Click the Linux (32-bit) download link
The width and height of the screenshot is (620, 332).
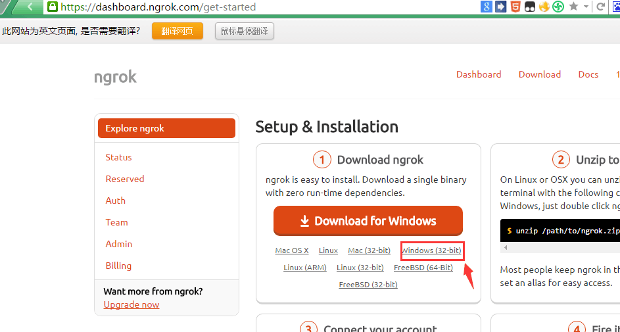pyautogui.click(x=360, y=268)
